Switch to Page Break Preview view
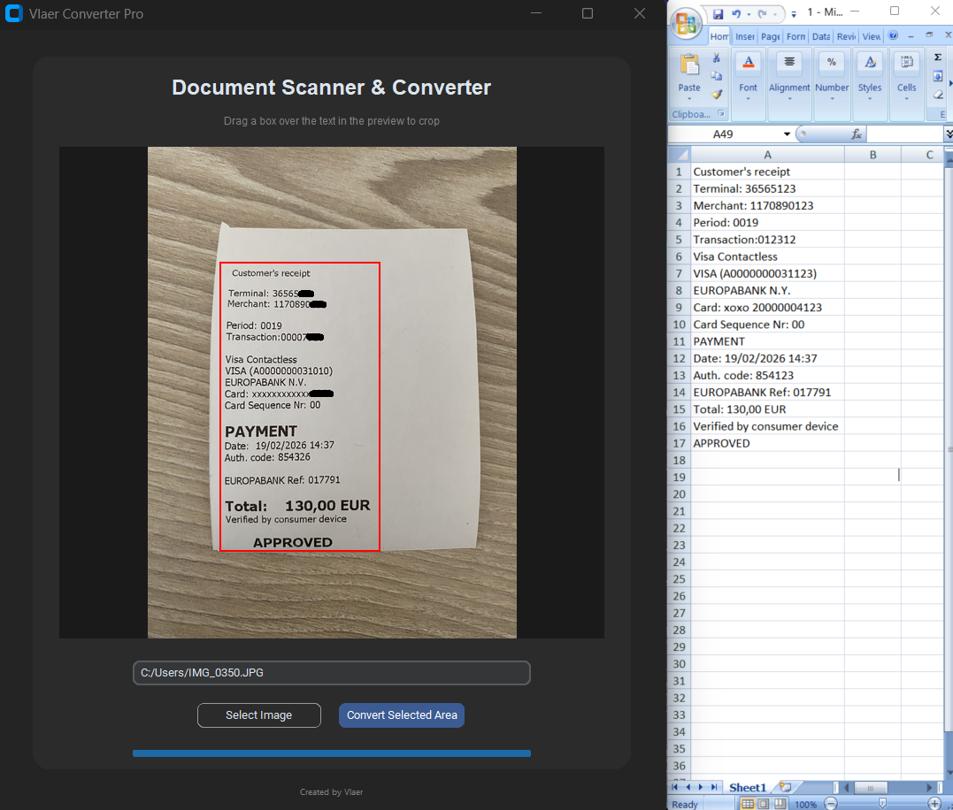This screenshot has height=810, width=953. pos(779,802)
